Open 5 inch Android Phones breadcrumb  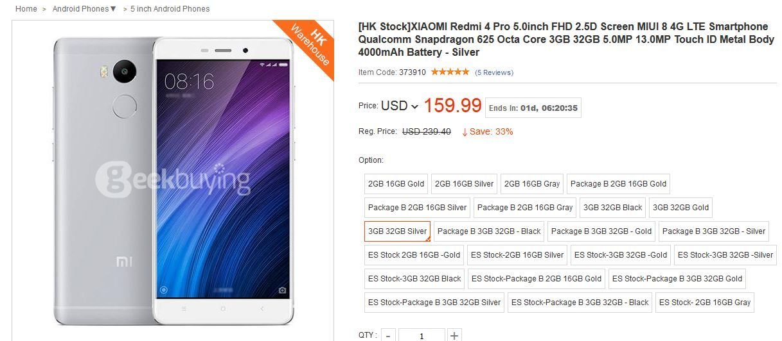click(x=170, y=9)
